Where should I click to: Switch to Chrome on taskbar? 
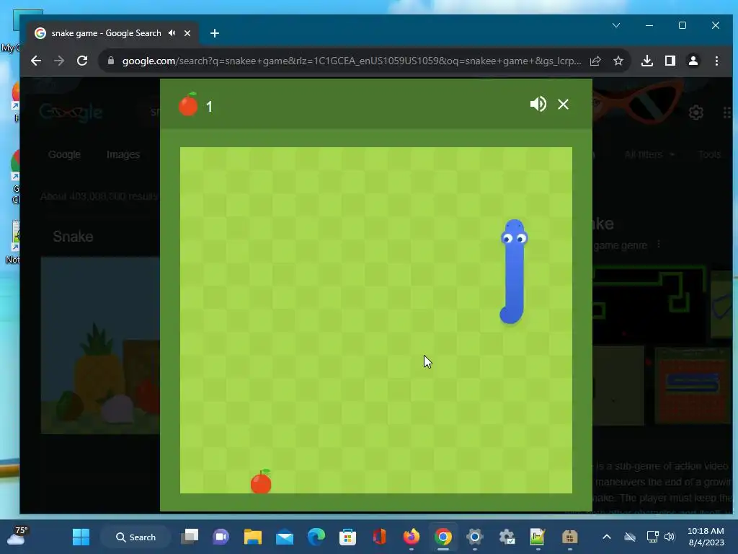click(x=443, y=537)
